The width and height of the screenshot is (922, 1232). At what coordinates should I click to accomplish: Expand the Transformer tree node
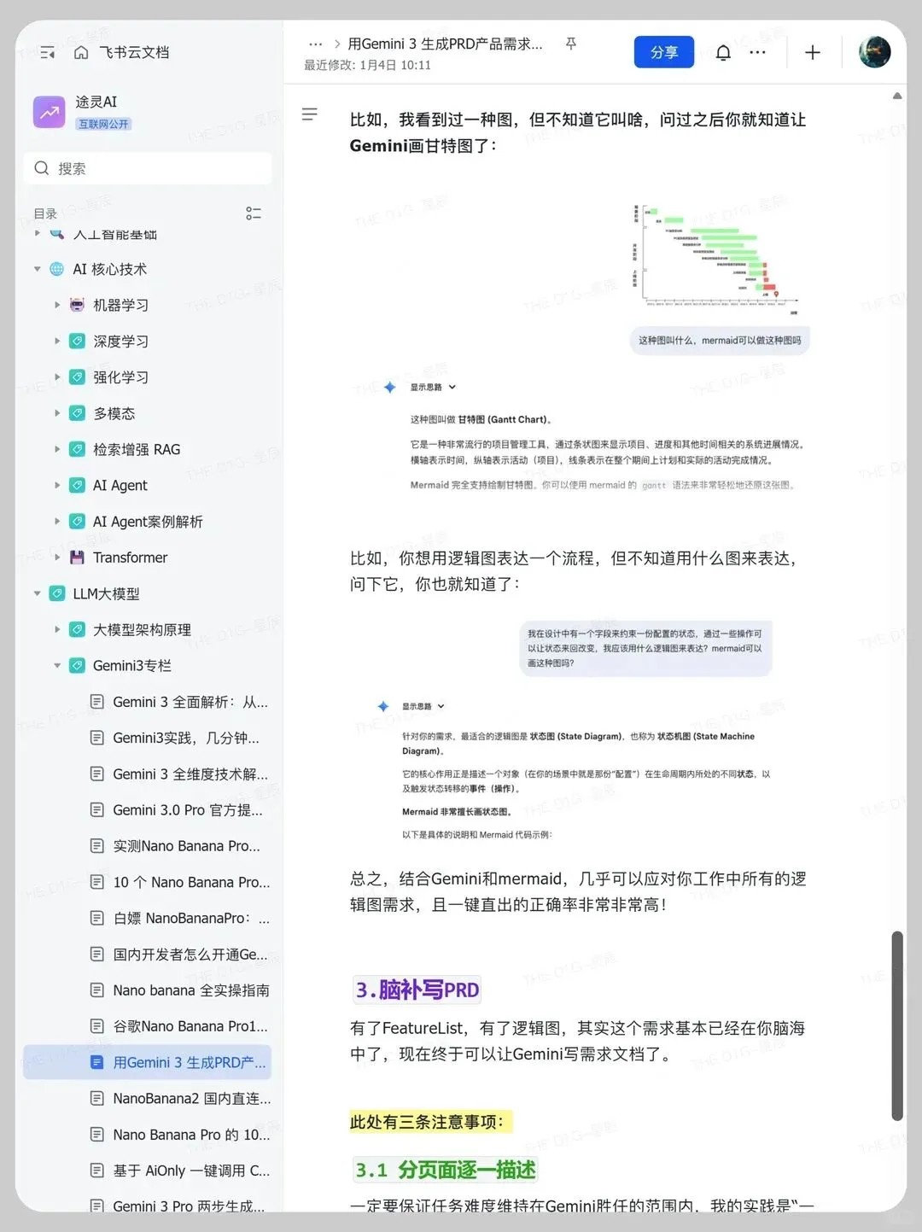point(57,558)
